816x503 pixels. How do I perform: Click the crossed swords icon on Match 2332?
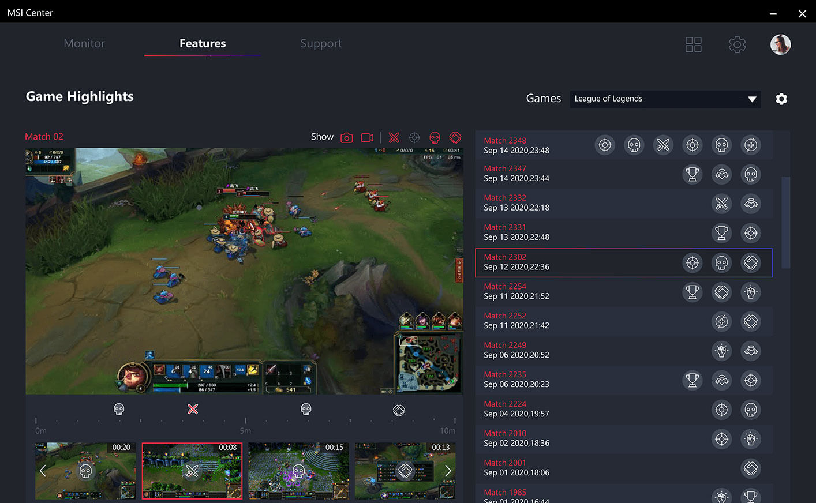click(x=721, y=204)
